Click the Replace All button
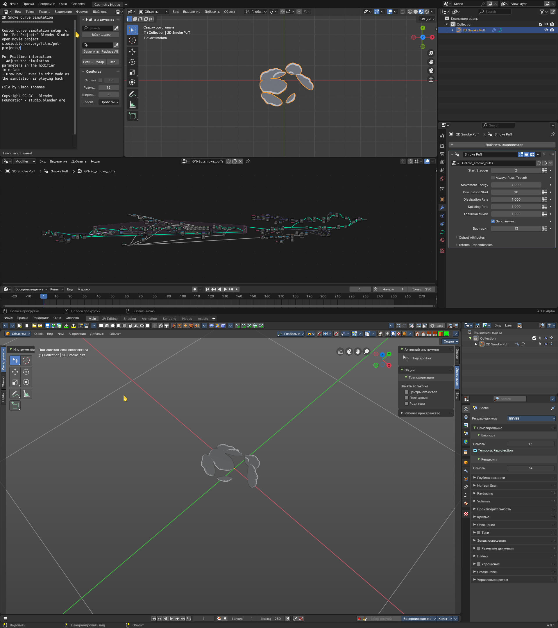Viewport: 558px width, 628px height. pyautogui.click(x=110, y=52)
